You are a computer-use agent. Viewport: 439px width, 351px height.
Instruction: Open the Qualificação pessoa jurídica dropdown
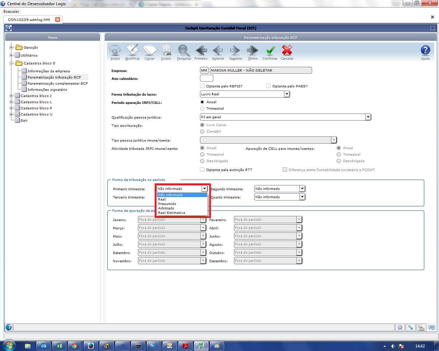(x=368, y=117)
